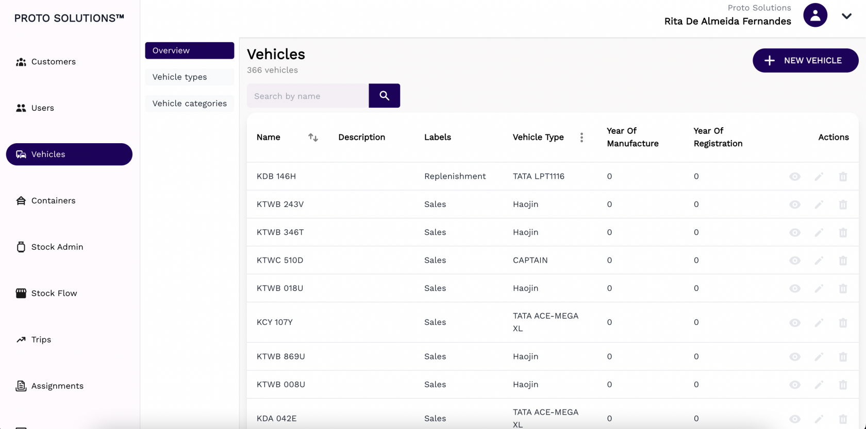The image size is (866, 429).
Task: Click the search magnifier button
Action: 384,96
